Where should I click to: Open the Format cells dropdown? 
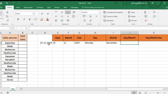click(133, 21)
